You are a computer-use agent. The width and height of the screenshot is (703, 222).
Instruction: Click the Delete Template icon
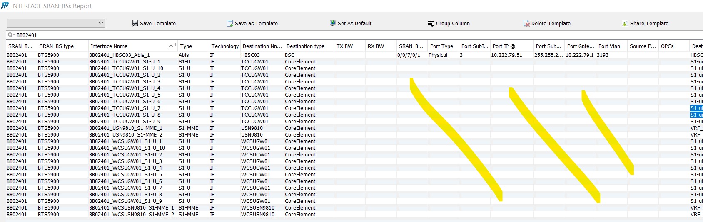(526, 24)
